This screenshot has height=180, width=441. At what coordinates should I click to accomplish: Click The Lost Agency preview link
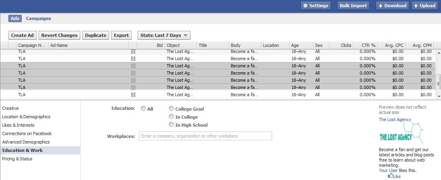coord(395,119)
